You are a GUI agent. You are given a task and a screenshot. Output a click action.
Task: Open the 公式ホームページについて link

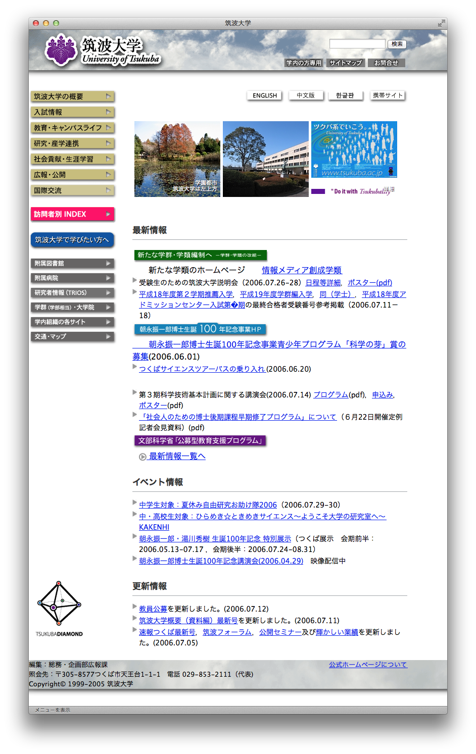tap(368, 665)
